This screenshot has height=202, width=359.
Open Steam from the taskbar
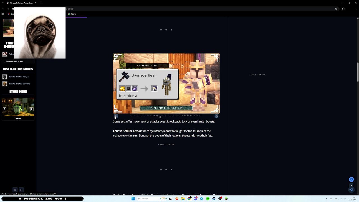click(214, 199)
